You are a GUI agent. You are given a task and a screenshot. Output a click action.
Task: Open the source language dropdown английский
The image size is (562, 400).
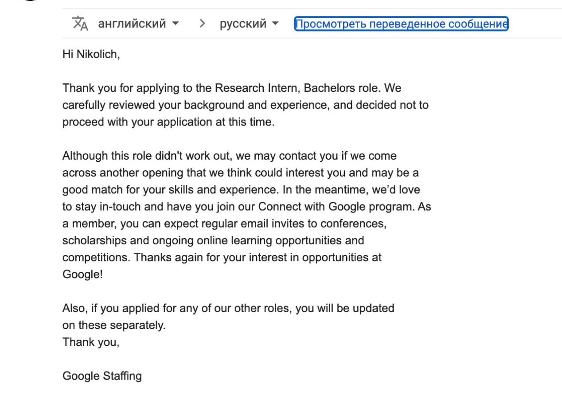click(x=138, y=24)
